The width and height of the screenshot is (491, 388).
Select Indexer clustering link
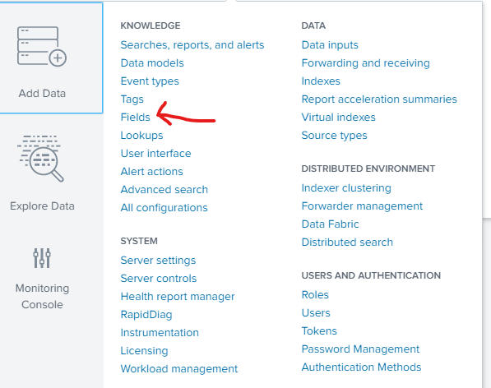coord(346,188)
